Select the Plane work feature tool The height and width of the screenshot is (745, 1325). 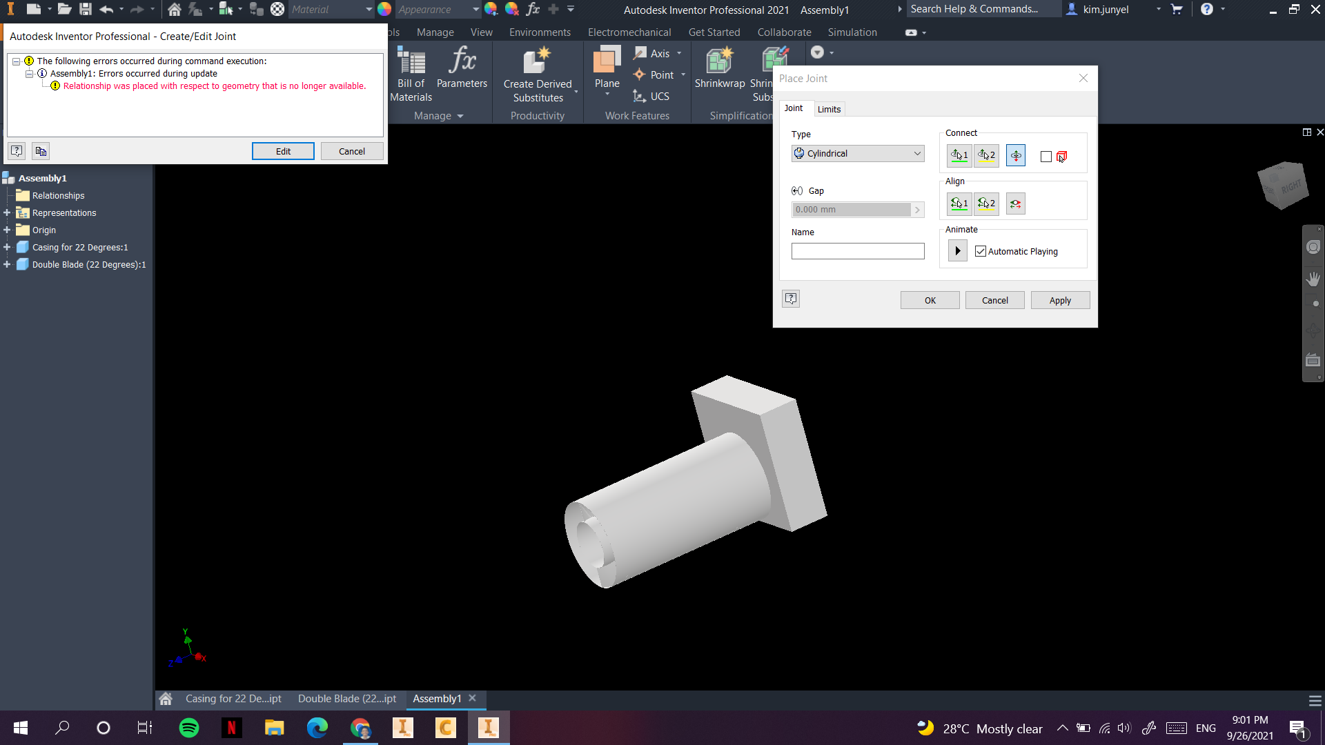pos(607,68)
